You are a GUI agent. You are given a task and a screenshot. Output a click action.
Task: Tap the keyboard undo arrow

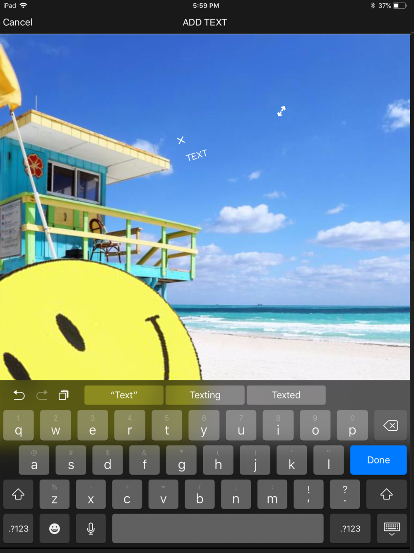pos(19,395)
